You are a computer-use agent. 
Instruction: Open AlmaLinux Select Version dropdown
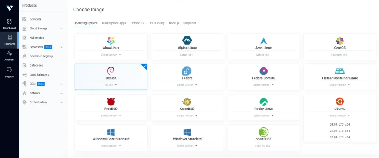click(x=111, y=55)
